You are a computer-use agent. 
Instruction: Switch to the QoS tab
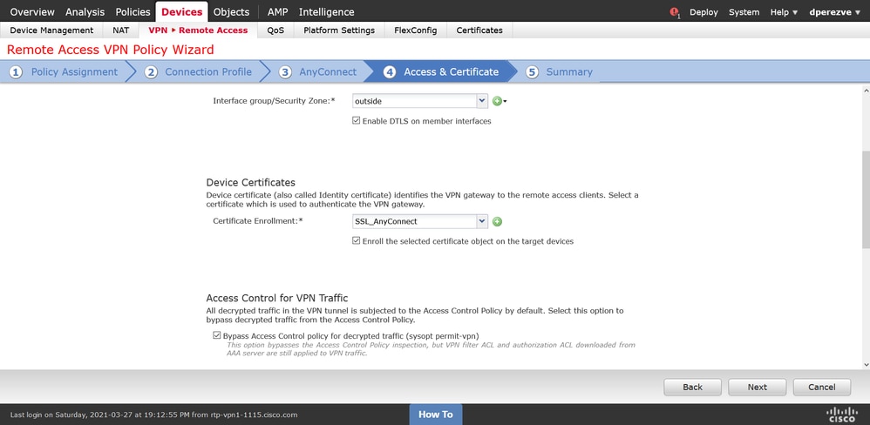click(x=275, y=30)
